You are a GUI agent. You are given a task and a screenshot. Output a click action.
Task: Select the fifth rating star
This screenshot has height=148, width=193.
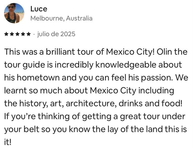point(29,34)
